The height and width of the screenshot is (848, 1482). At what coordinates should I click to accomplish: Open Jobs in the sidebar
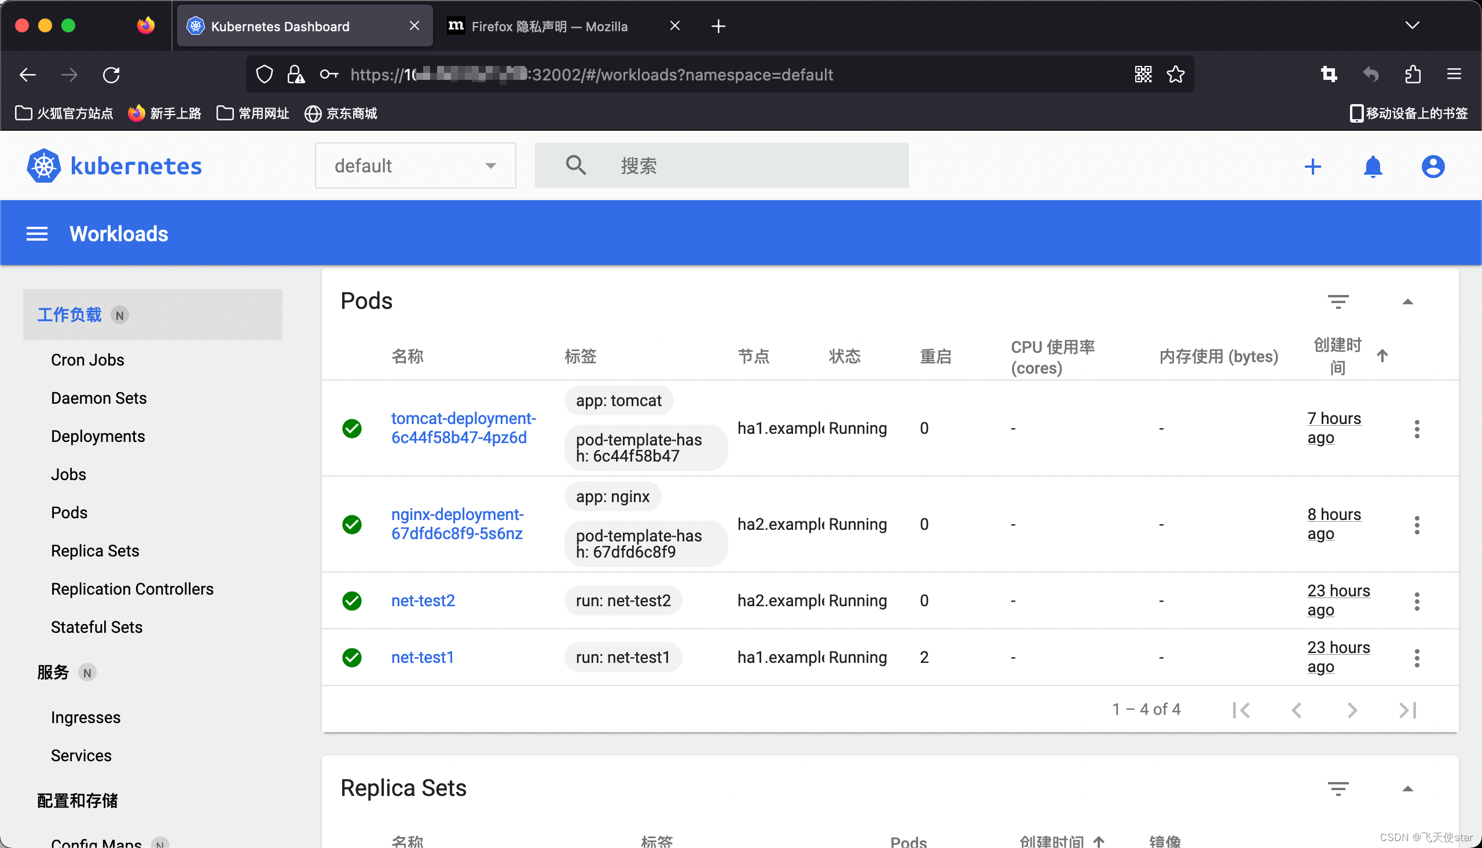68,475
